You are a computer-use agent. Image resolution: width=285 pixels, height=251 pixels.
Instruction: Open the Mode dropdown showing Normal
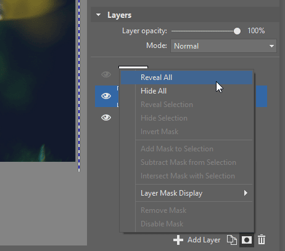tap(223, 46)
